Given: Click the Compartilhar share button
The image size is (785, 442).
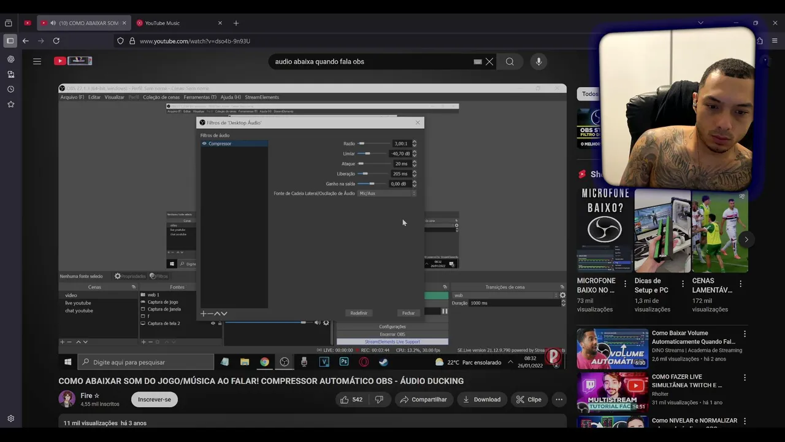Looking at the screenshot, I should coord(423,400).
